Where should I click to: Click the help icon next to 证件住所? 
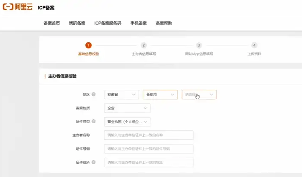click(93, 162)
